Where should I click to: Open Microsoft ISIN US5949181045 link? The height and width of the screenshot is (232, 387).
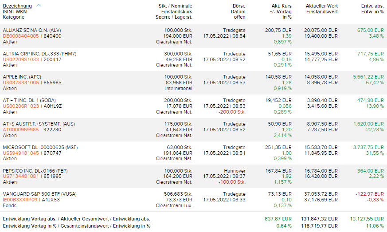click(x=21, y=153)
